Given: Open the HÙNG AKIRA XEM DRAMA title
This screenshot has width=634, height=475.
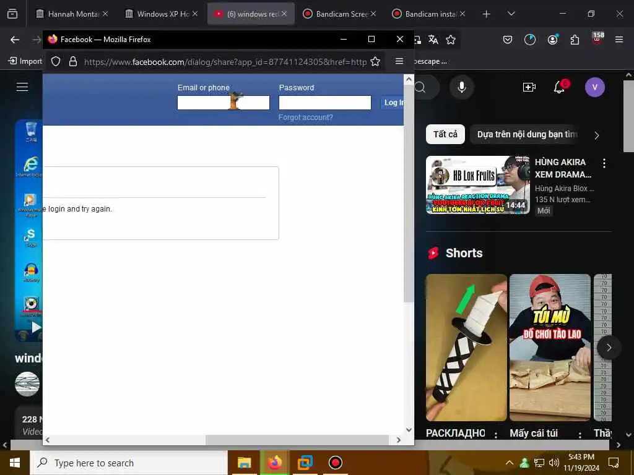Looking at the screenshot, I should pos(563,168).
